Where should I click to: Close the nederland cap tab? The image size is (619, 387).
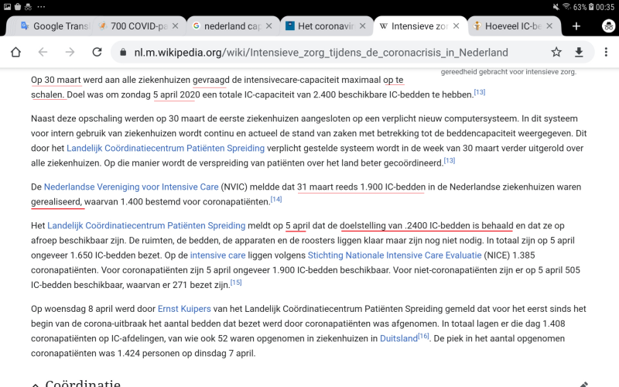pos(268,26)
